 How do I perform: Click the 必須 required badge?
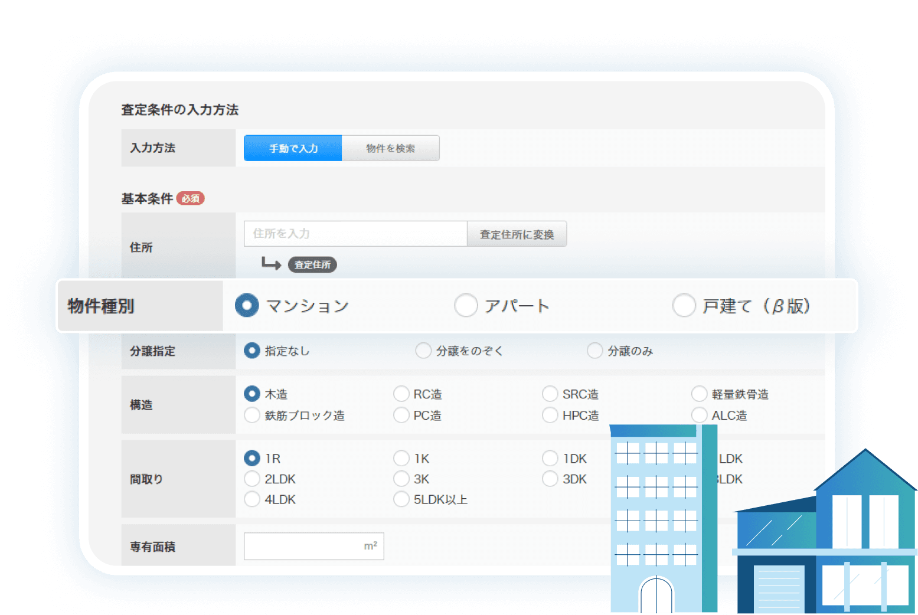(x=191, y=198)
